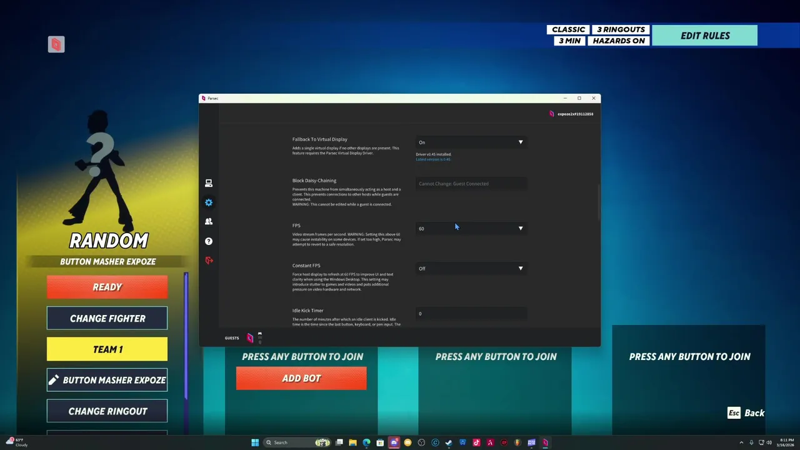
Task: Edit the BUTTON MASHER EXPOZE name button
Action: point(107,380)
